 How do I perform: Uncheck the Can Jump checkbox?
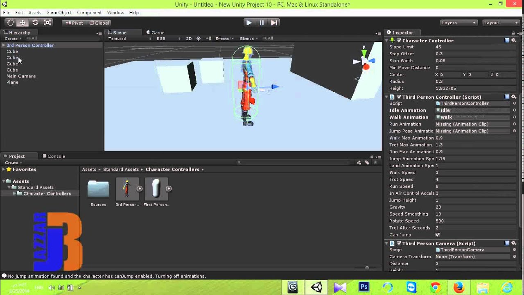437,235
